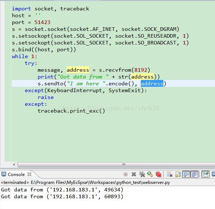Click the editor horizontal scrollbar thumb
The height and width of the screenshot is (209, 215).
pos(116,165)
